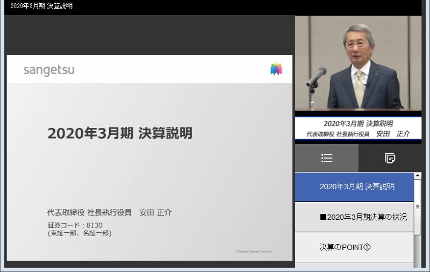This screenshot has height=272, width=430.
Task: Click '証券コード：8130' text on slide
Action: click(75, 225)
